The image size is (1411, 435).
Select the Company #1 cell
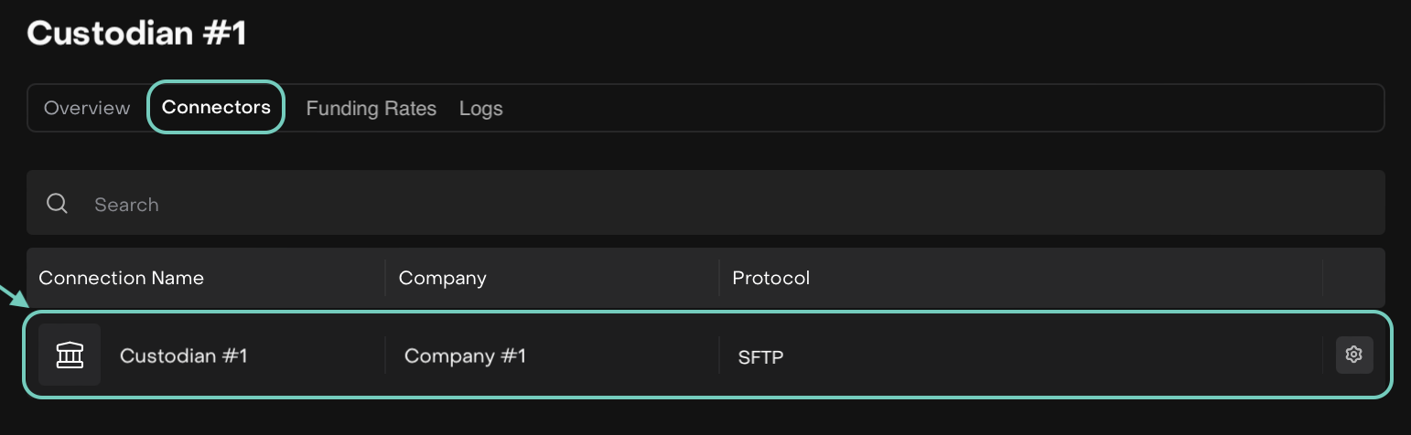[x=465, y=355]
